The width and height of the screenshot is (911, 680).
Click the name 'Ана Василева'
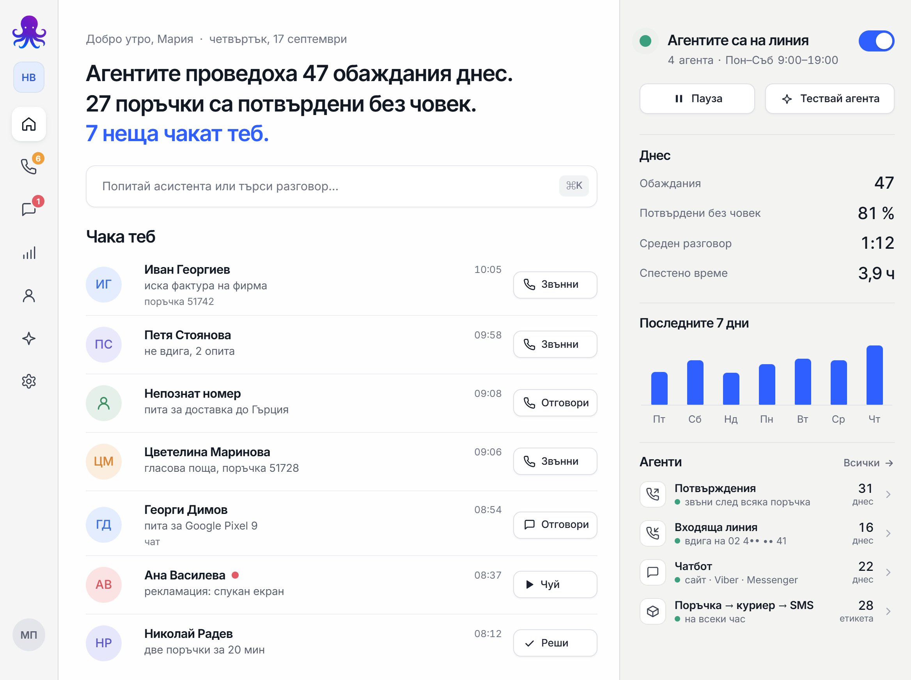pos(185,575)
